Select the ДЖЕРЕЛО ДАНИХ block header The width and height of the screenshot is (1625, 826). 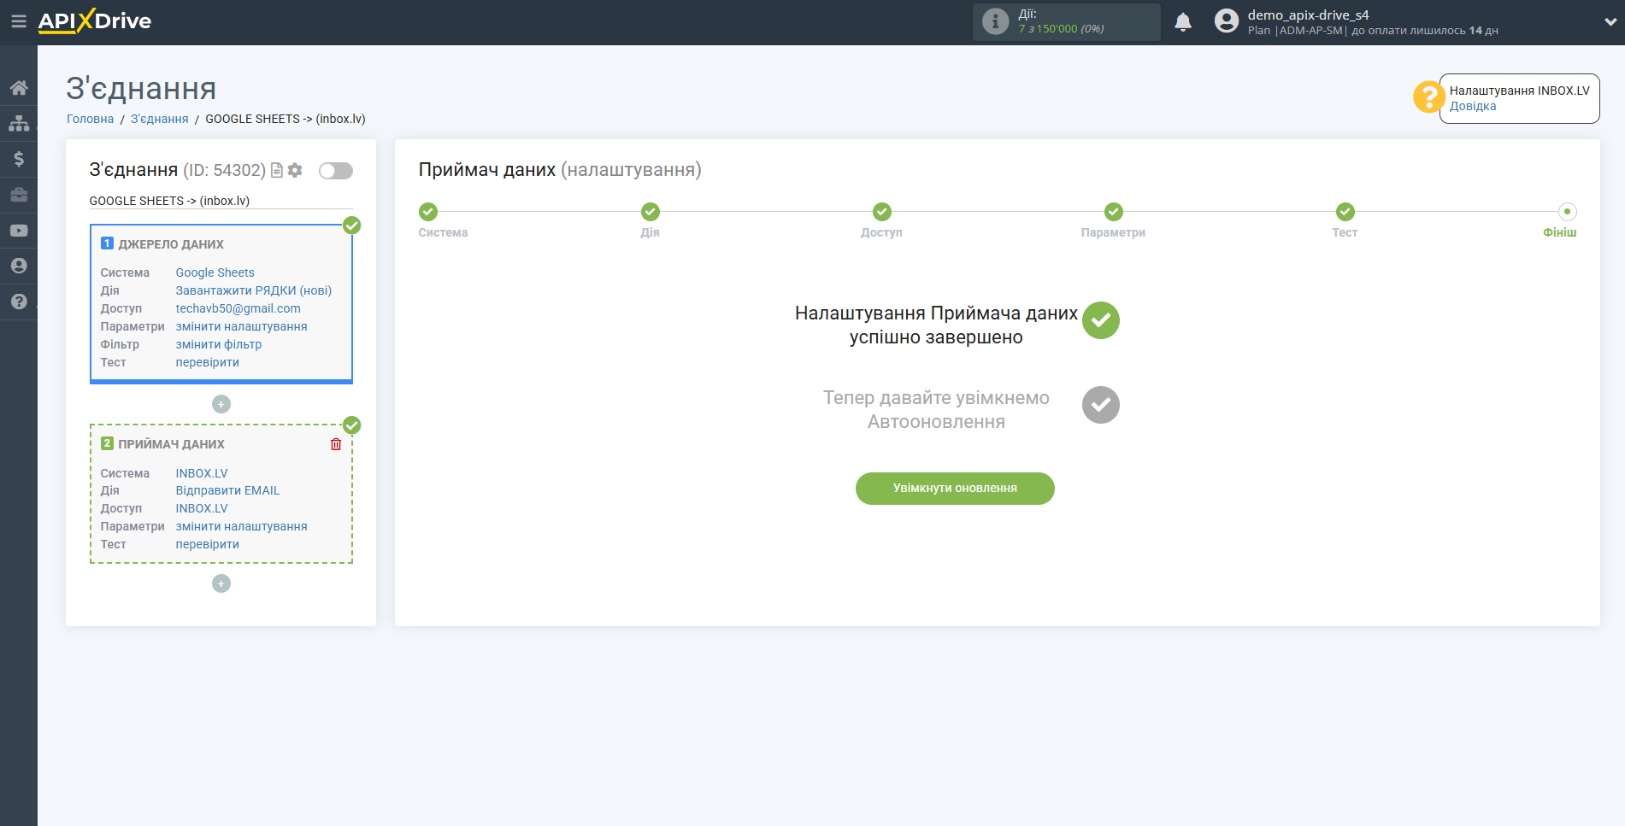tap(171, 244)
